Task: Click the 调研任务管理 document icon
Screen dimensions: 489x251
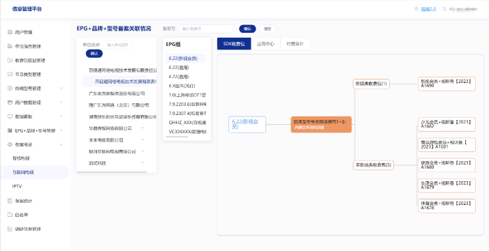Action: (10, 229)
